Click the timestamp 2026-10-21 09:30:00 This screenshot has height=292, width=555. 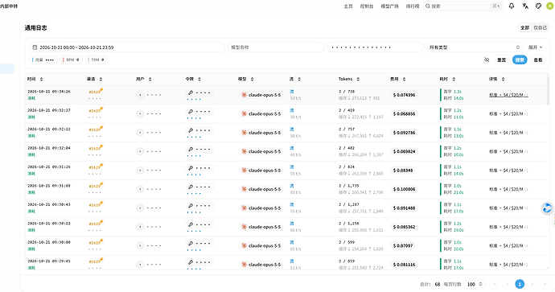[49, 242]
